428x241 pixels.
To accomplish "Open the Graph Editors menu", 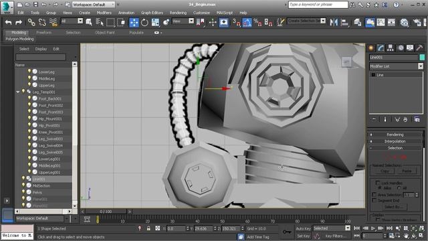I will (x=152, y=13).
